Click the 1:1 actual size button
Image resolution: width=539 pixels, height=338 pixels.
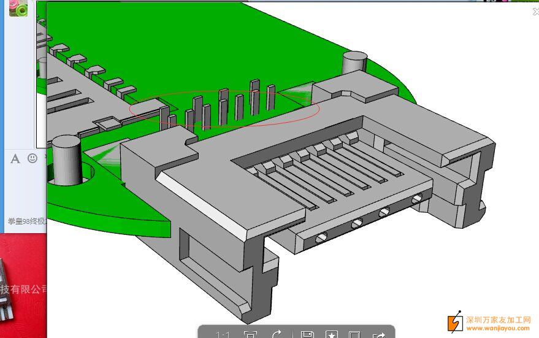223,334
